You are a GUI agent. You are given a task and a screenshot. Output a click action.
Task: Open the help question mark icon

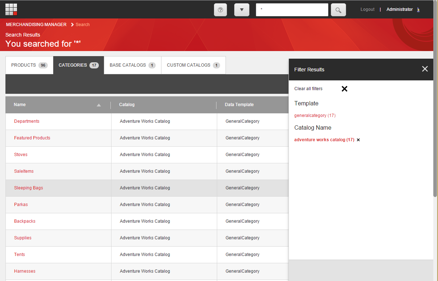pos(220,10)
